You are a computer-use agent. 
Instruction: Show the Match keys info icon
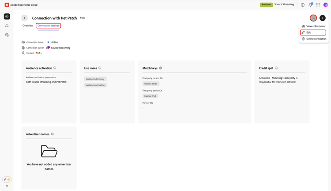[160, 68]
